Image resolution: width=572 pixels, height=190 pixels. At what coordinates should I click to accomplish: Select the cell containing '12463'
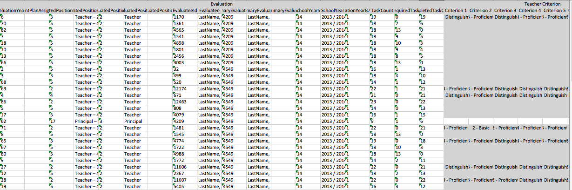185,102
